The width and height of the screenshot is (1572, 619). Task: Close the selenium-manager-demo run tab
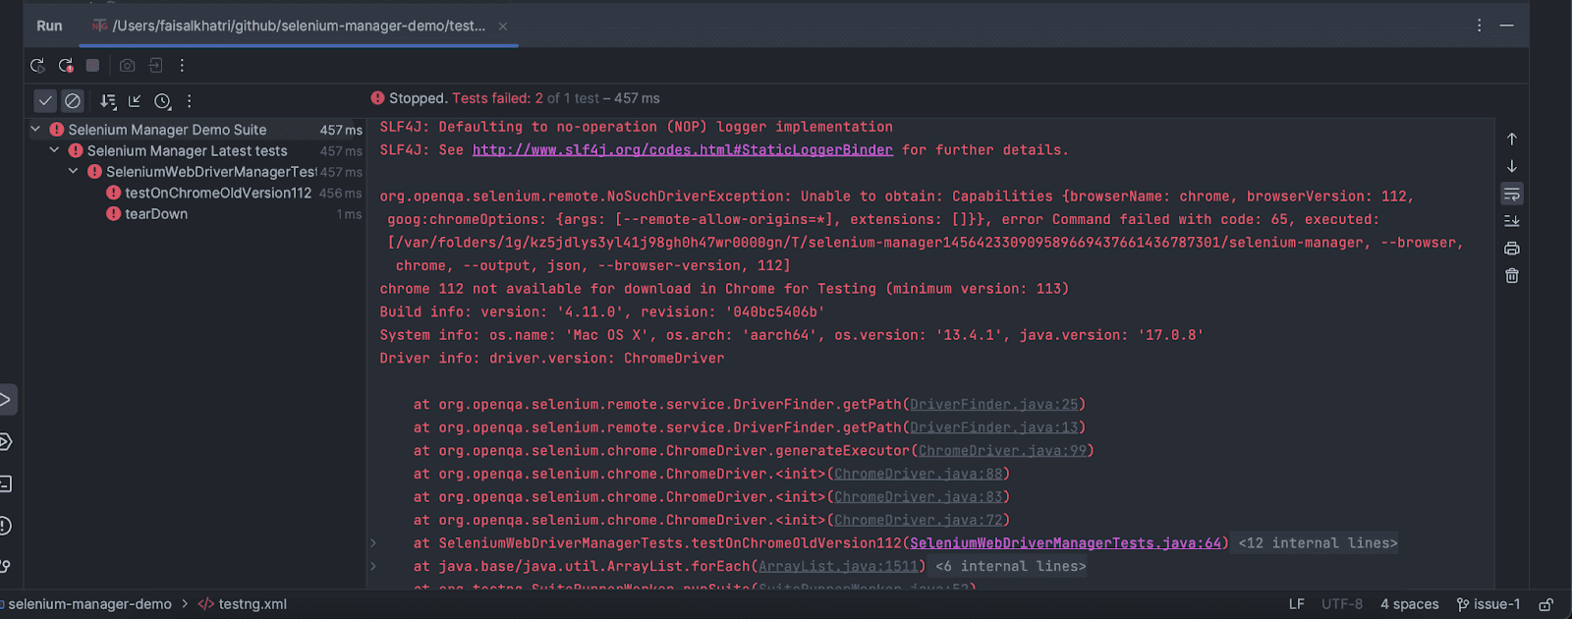[503, 27]
